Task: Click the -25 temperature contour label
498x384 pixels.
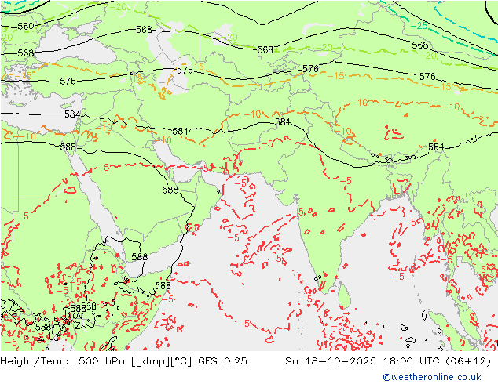Action: (419, 26)
